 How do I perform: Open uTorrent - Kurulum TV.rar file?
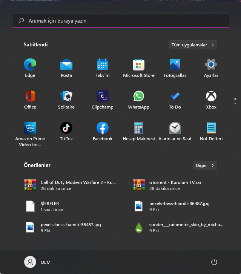coord(167,185)
